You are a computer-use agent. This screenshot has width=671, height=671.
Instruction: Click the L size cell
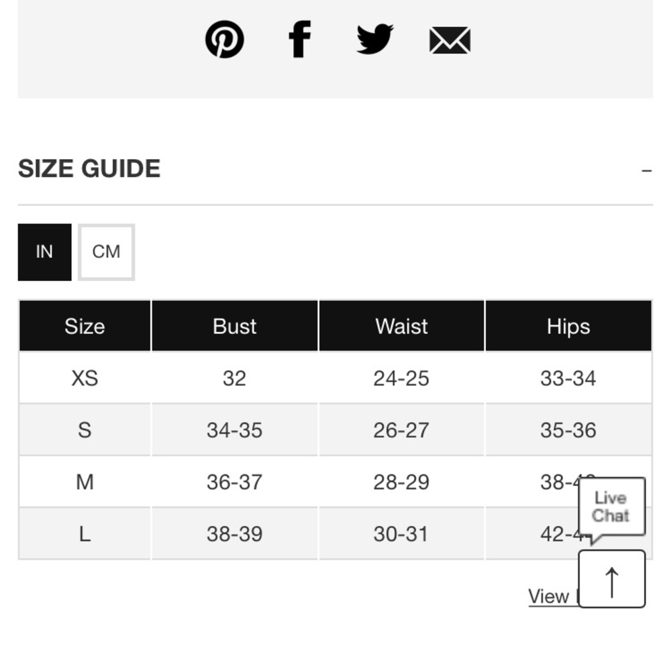[x=85, y=533]
